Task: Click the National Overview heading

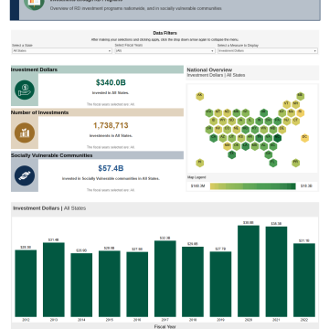Action: coord(209,69)
